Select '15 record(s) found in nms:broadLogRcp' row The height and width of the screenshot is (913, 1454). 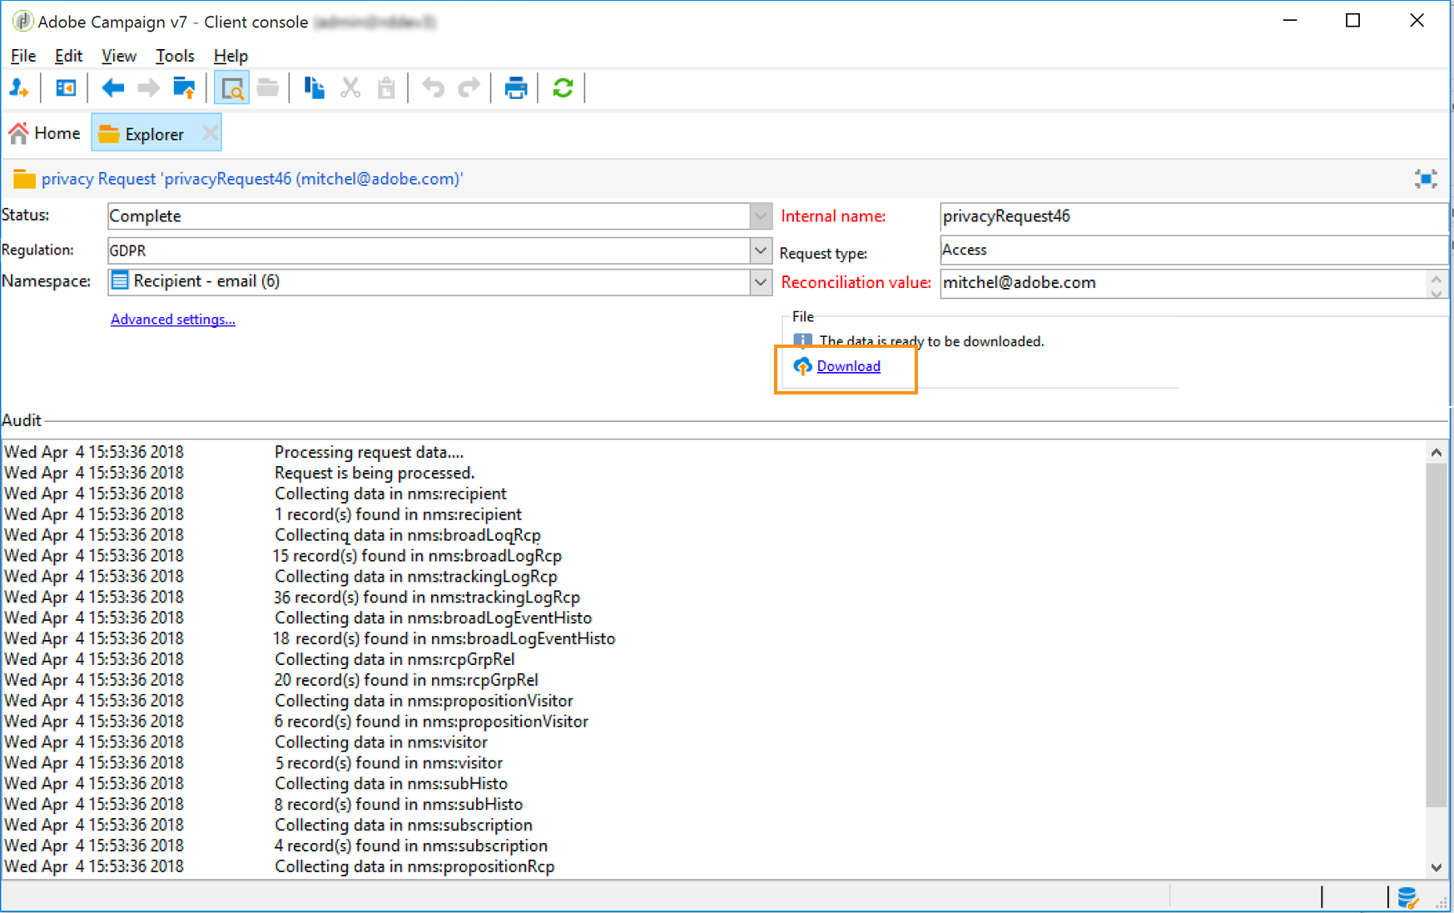pos(713,555)
